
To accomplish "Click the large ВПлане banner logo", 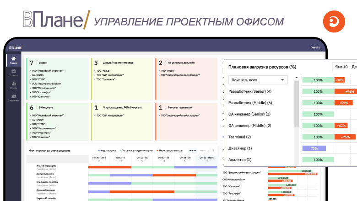I will (x=56, y=20).
